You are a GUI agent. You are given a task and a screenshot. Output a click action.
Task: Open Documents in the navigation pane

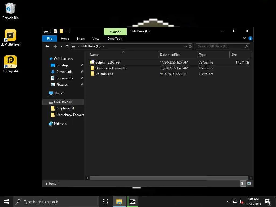point(64,78)
